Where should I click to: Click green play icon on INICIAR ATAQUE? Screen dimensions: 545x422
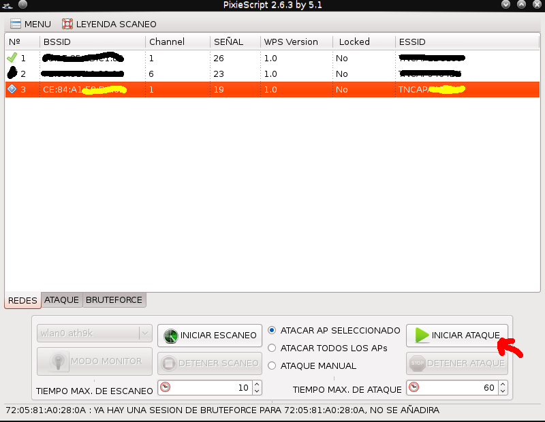[422, 335]
